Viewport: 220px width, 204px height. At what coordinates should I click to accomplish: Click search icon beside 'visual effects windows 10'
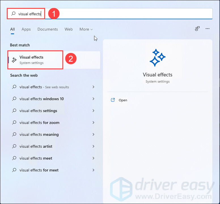14,99
